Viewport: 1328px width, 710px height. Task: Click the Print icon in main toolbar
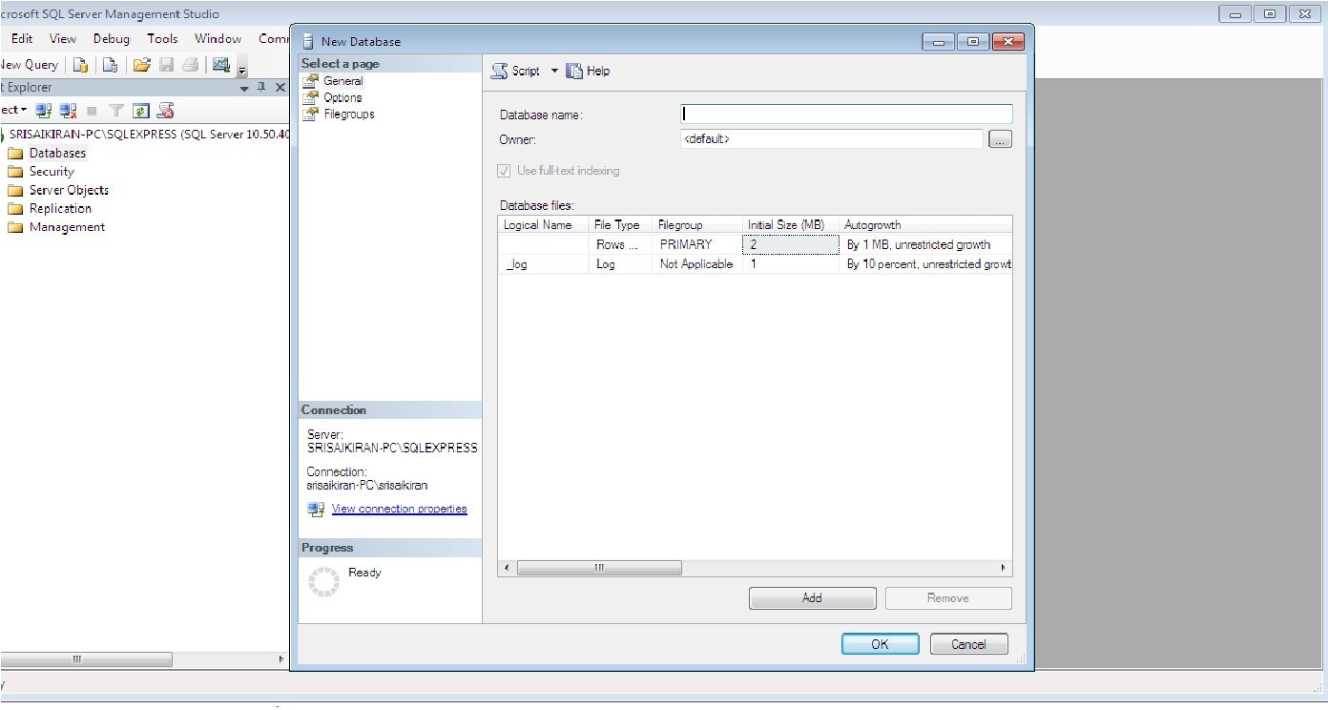pyautogui.click(x=191, y=65)
